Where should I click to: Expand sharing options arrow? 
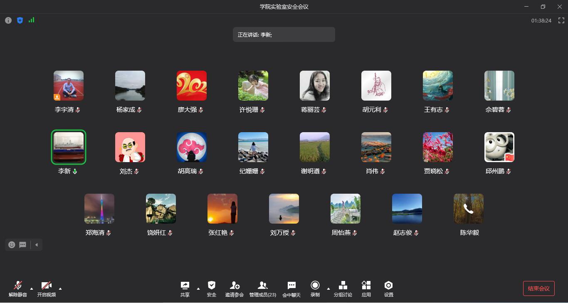tap(198, 288)
